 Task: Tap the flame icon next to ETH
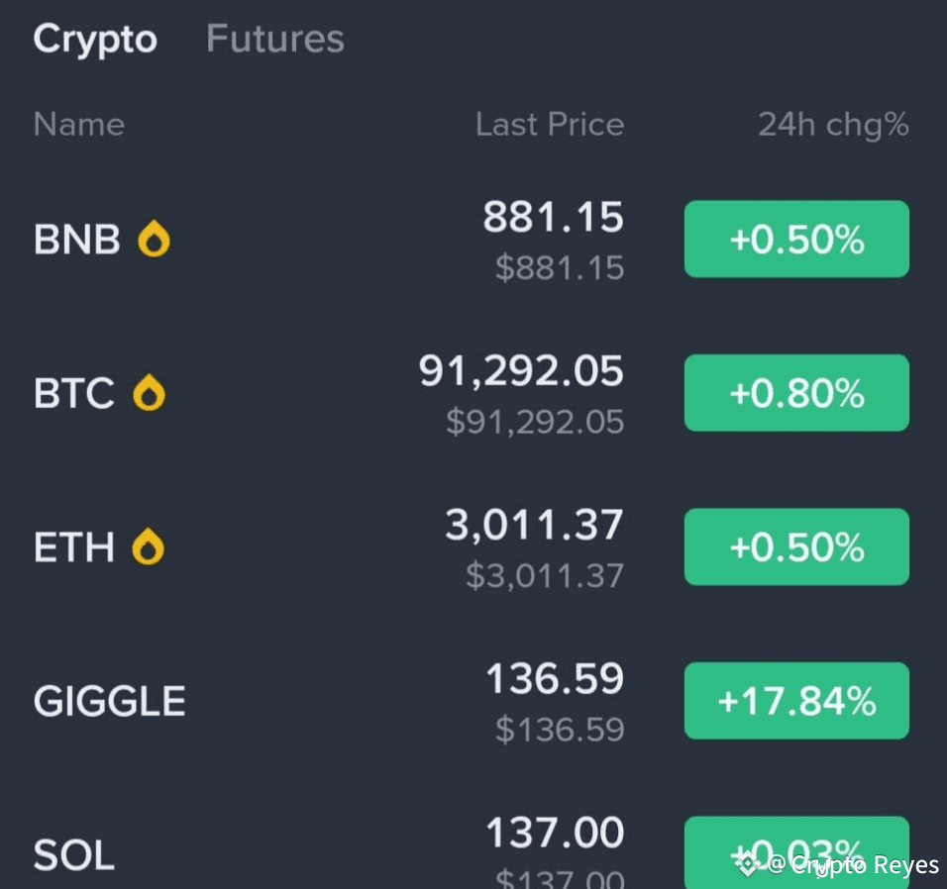(149, 546)
